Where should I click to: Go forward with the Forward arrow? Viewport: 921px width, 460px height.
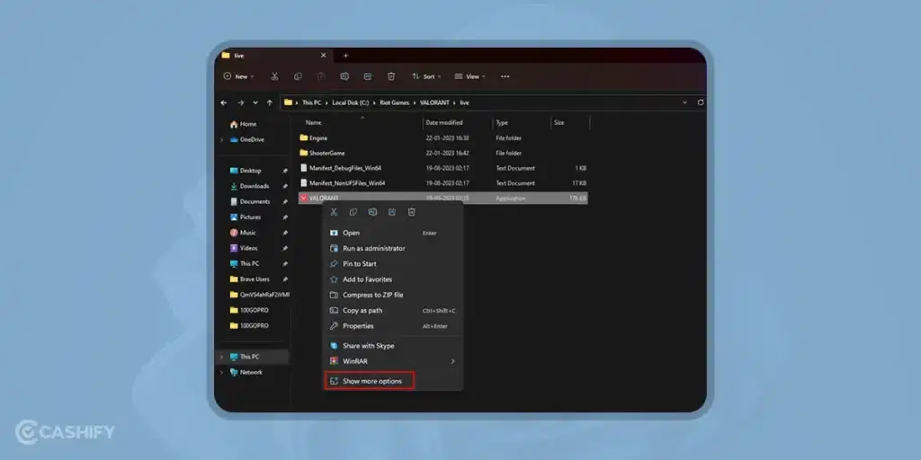click(240, 102)
